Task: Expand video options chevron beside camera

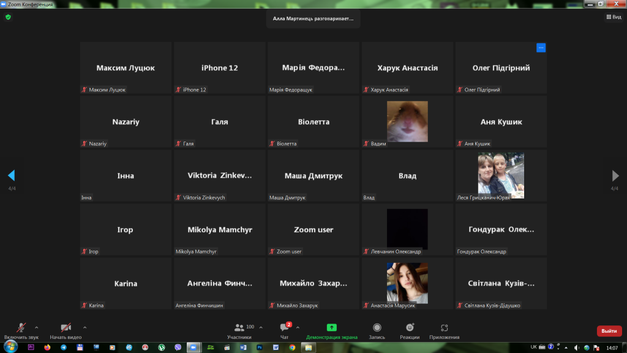Action: click(x=84, y=327)
